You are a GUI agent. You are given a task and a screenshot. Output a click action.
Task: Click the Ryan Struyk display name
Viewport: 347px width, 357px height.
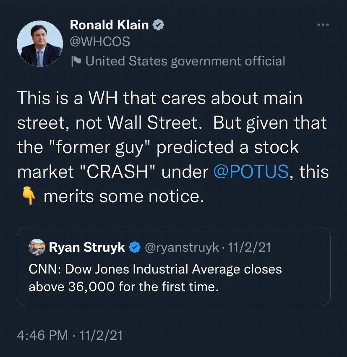click(87, 247)
